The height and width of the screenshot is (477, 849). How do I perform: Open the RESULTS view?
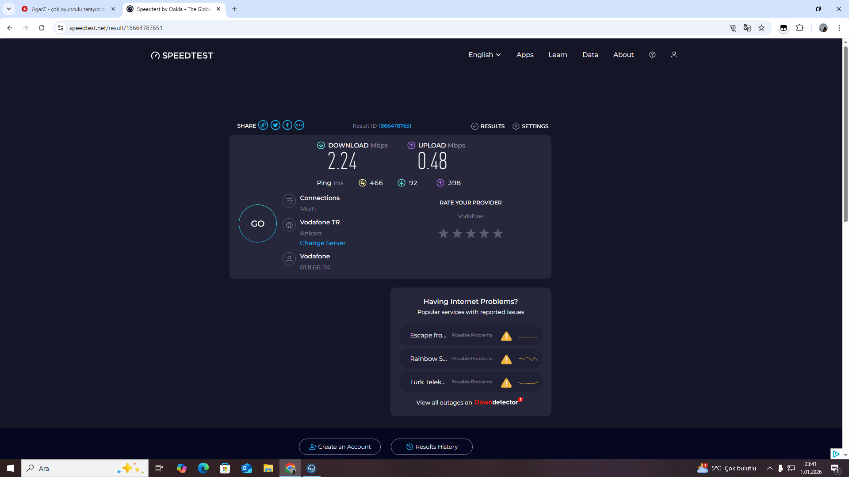point(488,126)
